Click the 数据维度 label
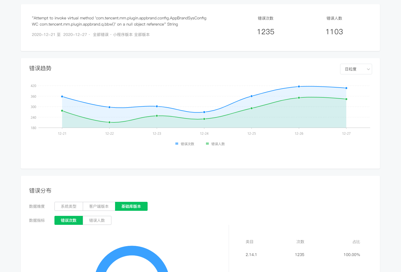This screenshot has width=401, height=272. (x=37, y=206)
